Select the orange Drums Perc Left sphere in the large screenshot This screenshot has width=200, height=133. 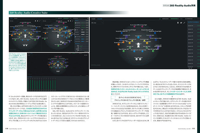coord(119,44)
